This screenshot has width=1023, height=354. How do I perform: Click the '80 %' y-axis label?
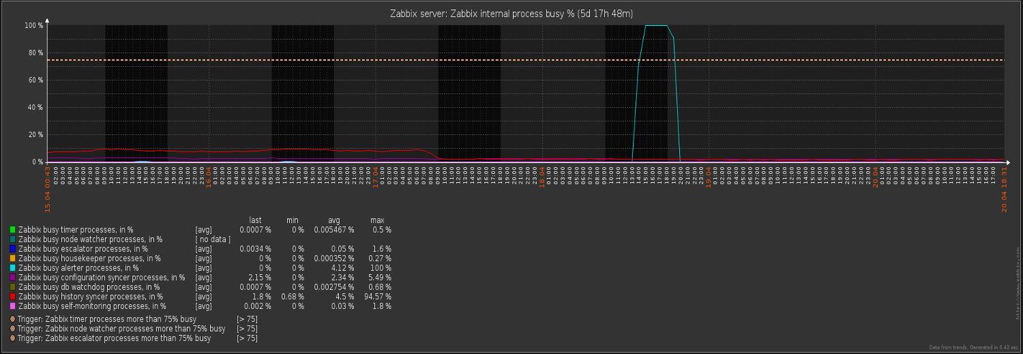tap(34, 53)
